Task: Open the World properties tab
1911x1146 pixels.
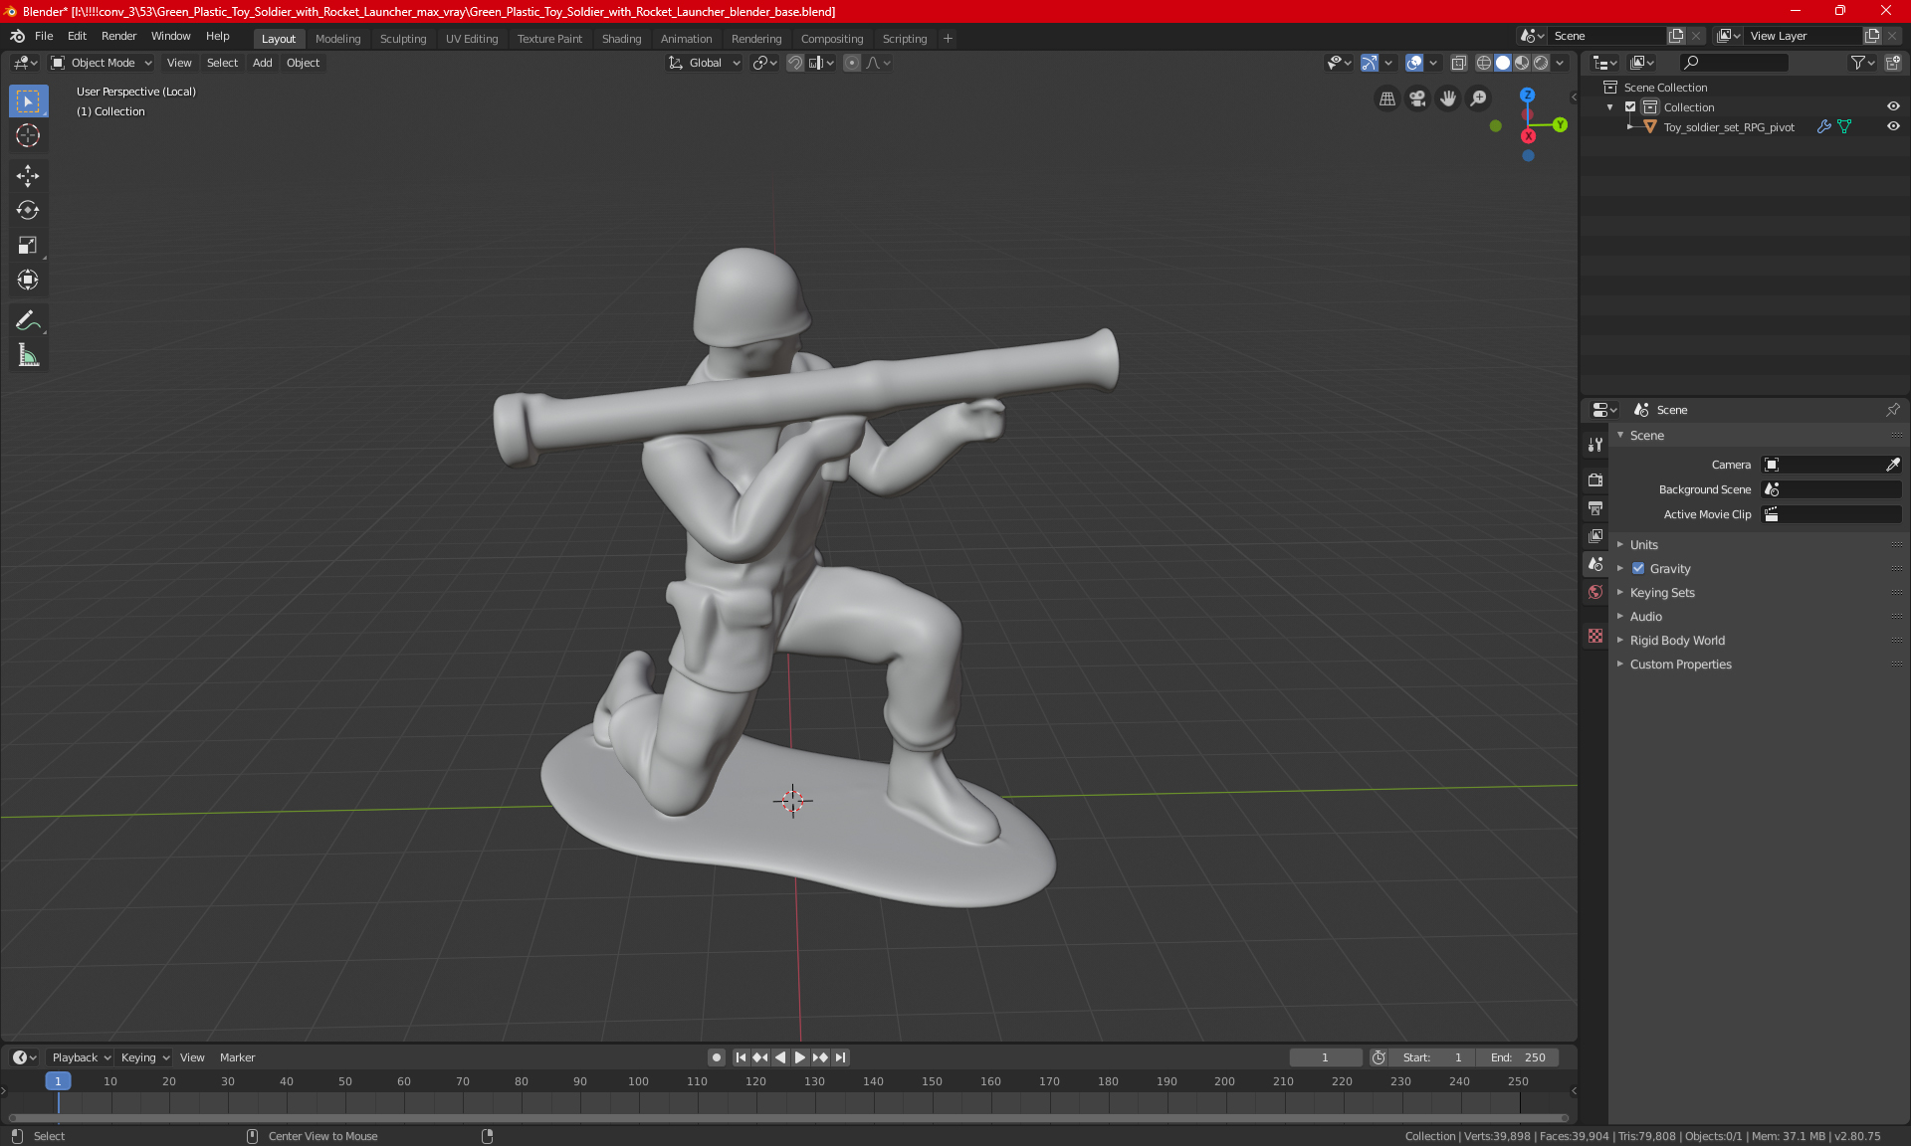Action: [1595, 592]
